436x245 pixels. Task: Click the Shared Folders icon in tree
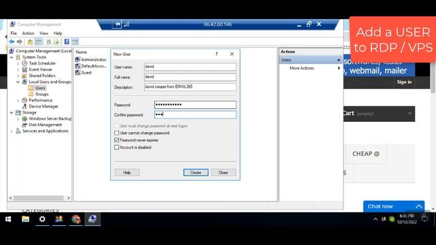click(25, 76)
